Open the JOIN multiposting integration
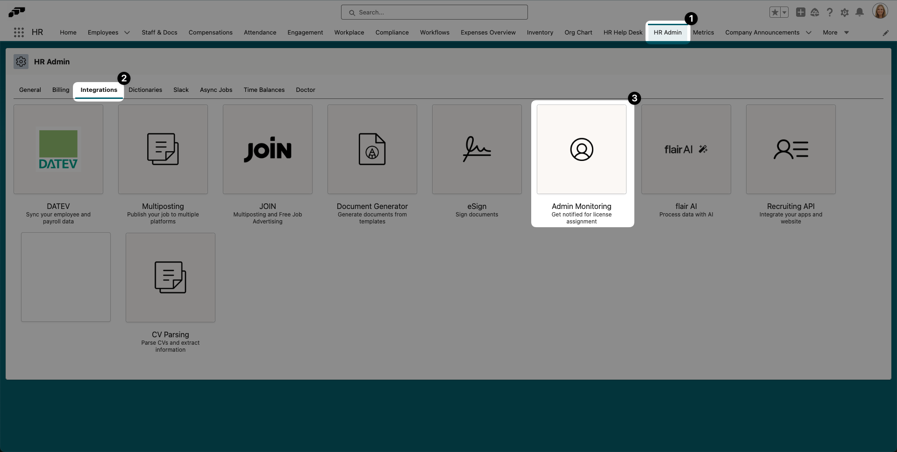897x452 pixels. 268,149
